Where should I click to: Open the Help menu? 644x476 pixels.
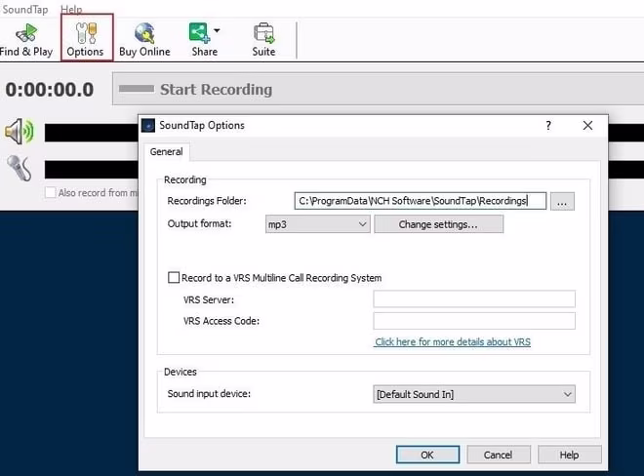click(71, 9)
